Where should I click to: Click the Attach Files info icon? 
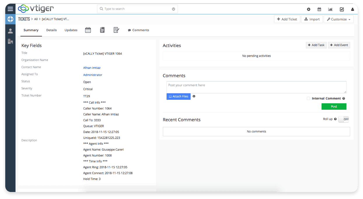click(x=194, y=96)
